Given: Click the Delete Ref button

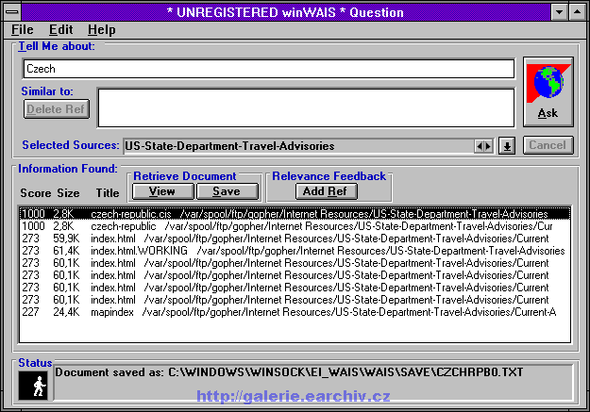Looking at the screenshot, I should tap(57, 109).
